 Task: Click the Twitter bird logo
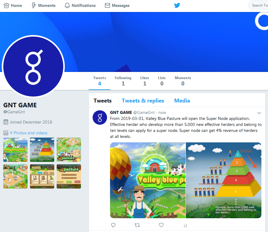tap(177, 5)
